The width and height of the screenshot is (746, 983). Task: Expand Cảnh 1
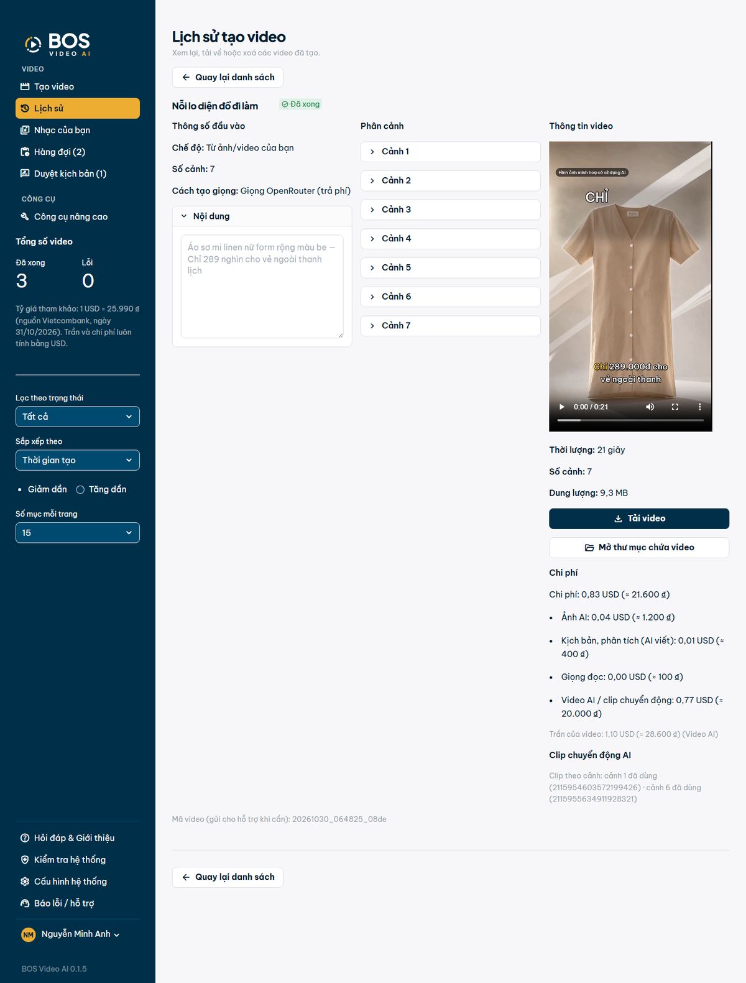pyautogui.click(x=451, y=152)
